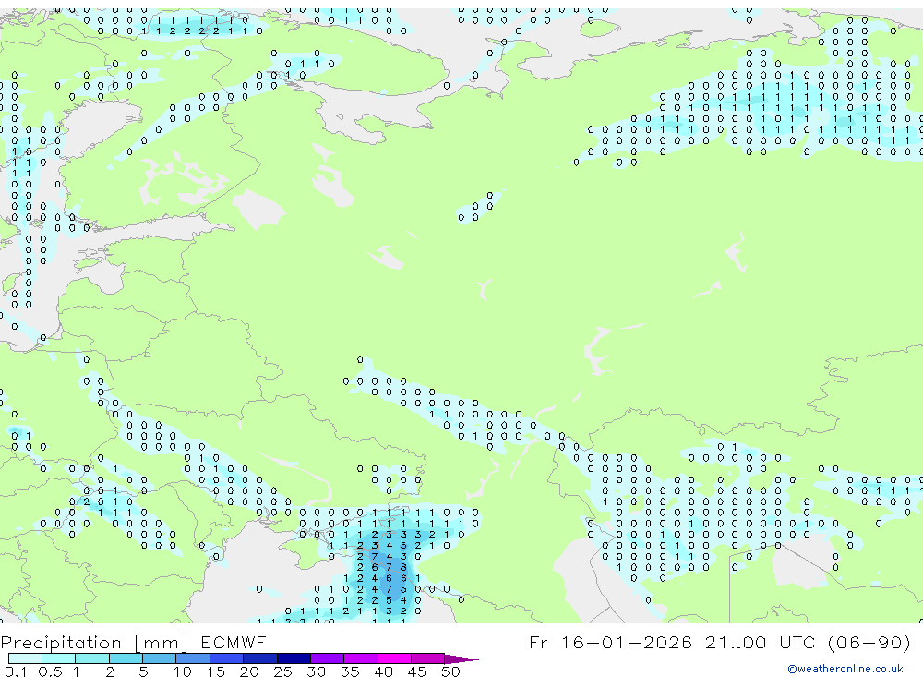Select the legend swatch between 30 and 35

tap(327, 659)
